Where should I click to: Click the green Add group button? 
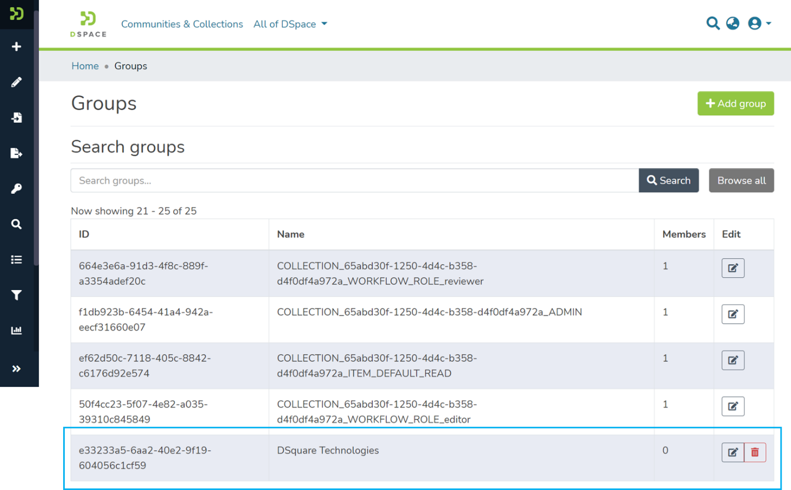click(x=735, y=104)
